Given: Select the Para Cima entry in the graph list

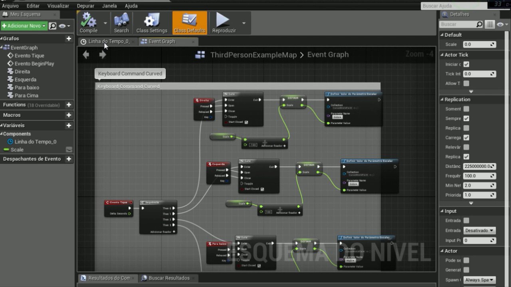Looking at the screenshot, I should coord(26,96).
